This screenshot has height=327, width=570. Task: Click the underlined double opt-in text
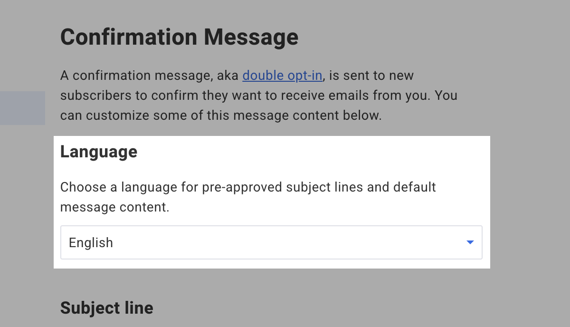coord(282,75)
